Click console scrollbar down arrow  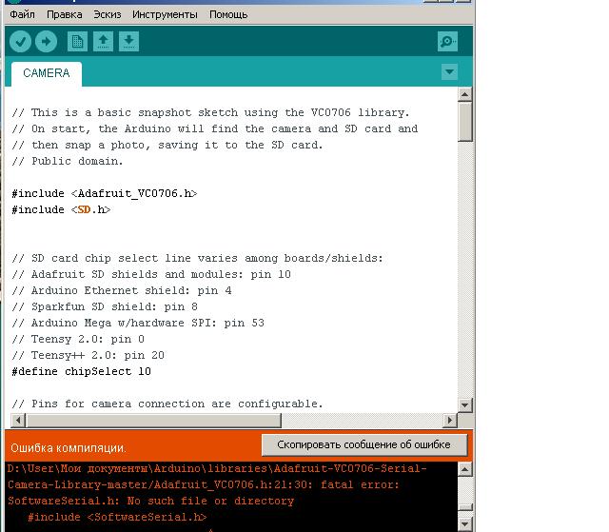click(465, 524)
